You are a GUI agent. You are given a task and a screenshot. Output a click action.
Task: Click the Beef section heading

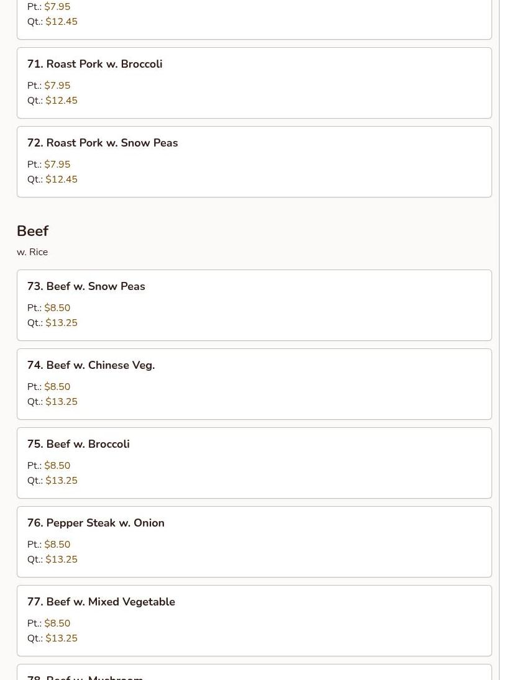[32, 231]
